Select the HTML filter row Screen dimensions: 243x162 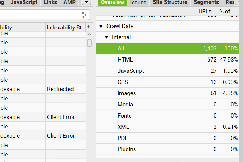(167, 60)
